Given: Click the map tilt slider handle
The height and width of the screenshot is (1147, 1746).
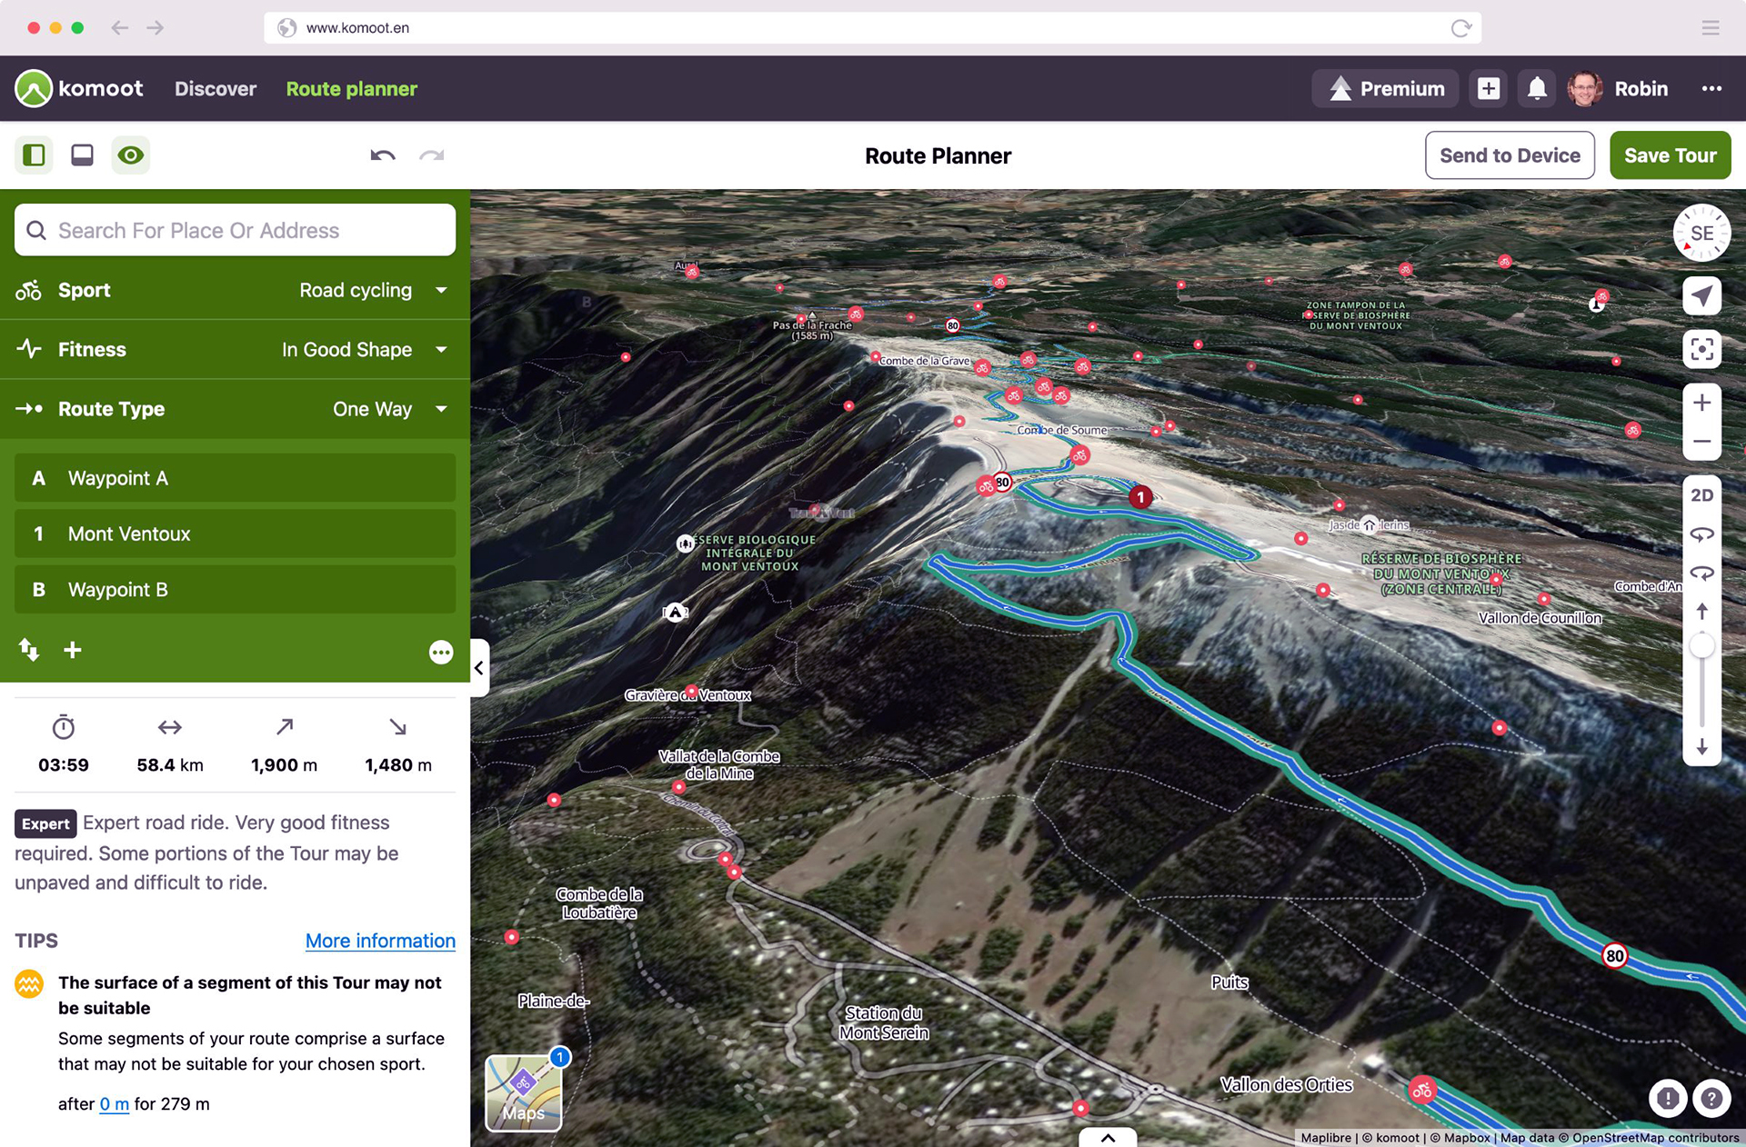Looking at the screenshot, I should tap(1701, 646).
